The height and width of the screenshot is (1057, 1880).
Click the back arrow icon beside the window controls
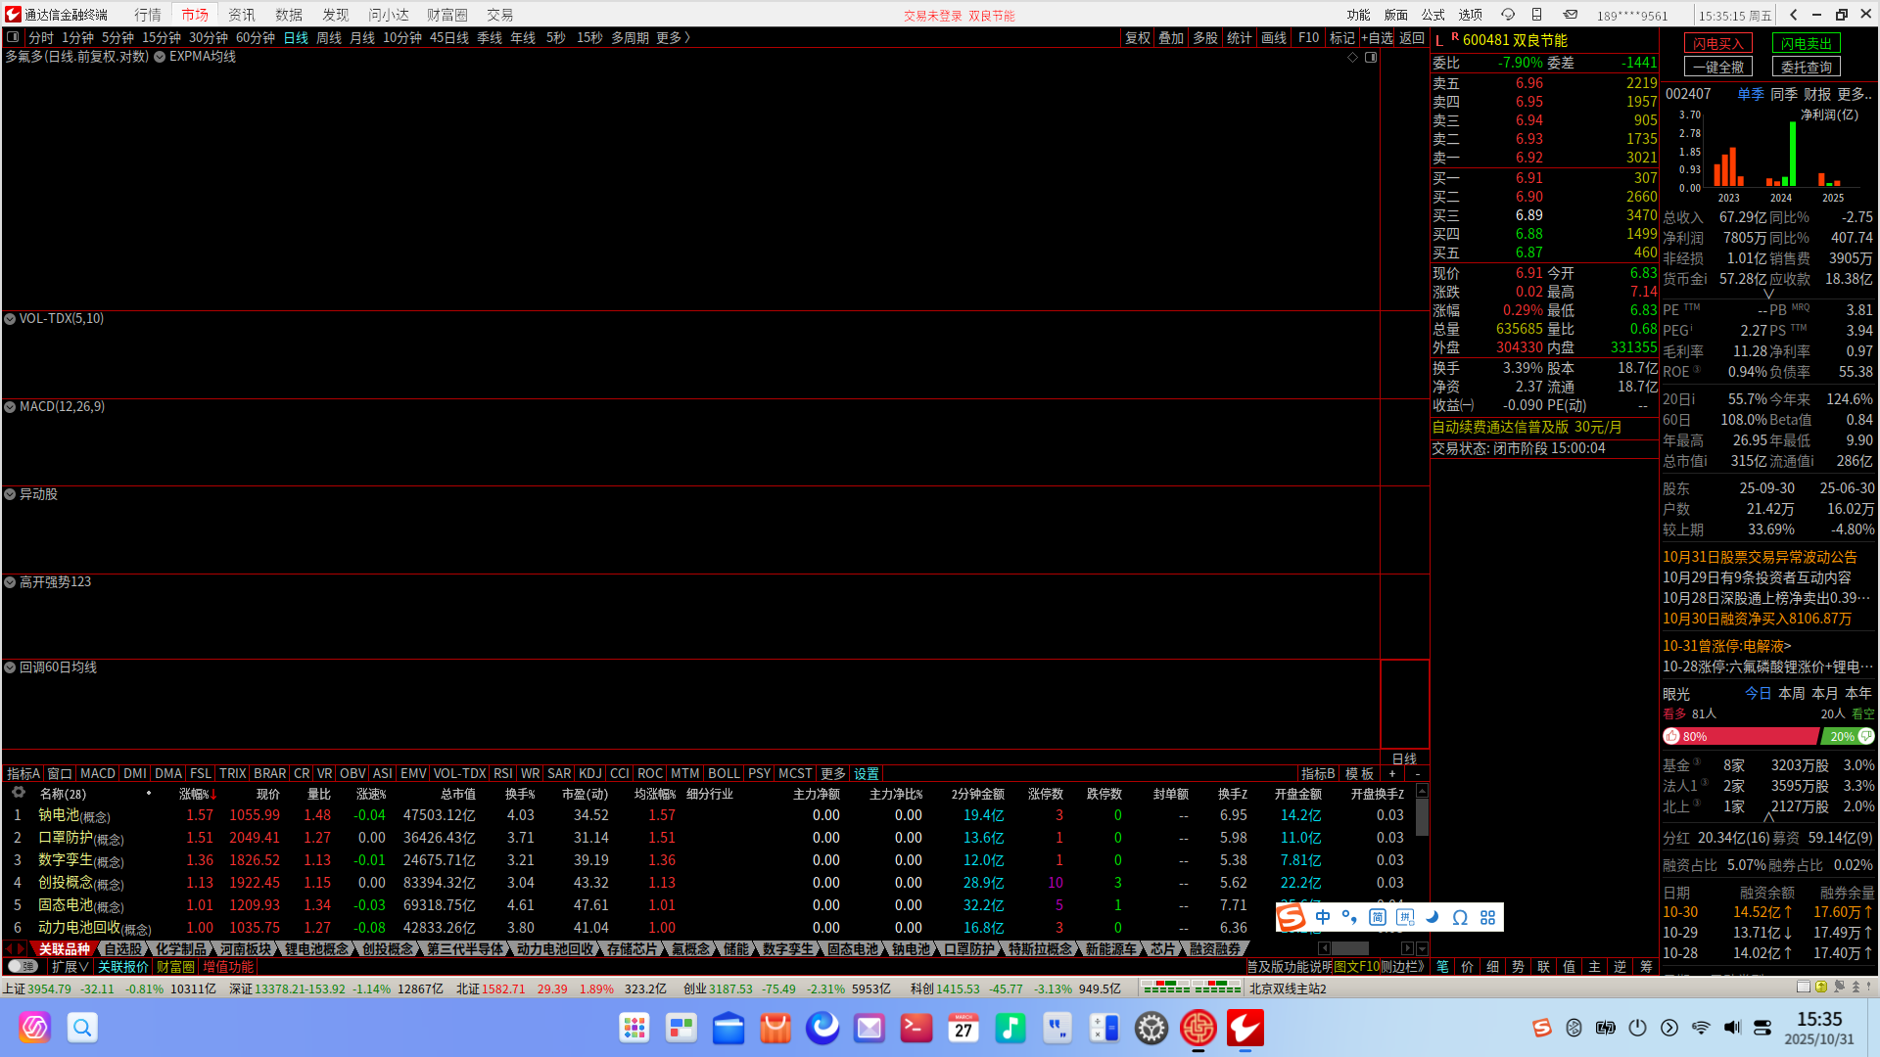click(1794, 15)
